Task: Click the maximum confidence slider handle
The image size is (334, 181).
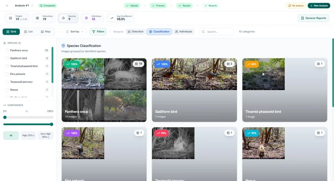Action: (x=52, y=124)
